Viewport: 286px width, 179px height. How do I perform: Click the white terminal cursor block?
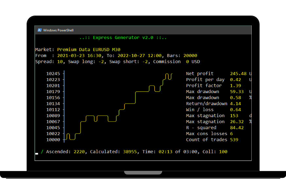pyautogui.click(x=37, y=153)
